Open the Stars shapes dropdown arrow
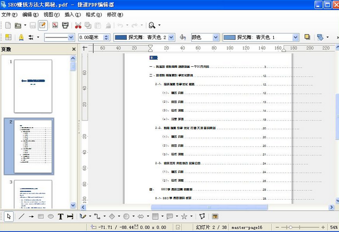339x232 pixels. click(191, 216)
